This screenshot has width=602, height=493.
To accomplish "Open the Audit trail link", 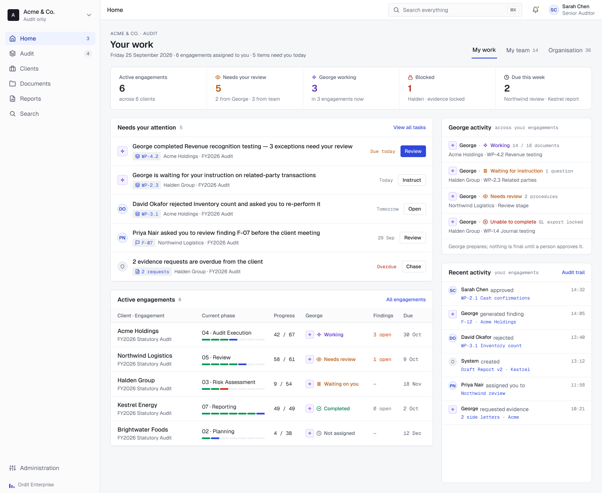I will 573,272.
